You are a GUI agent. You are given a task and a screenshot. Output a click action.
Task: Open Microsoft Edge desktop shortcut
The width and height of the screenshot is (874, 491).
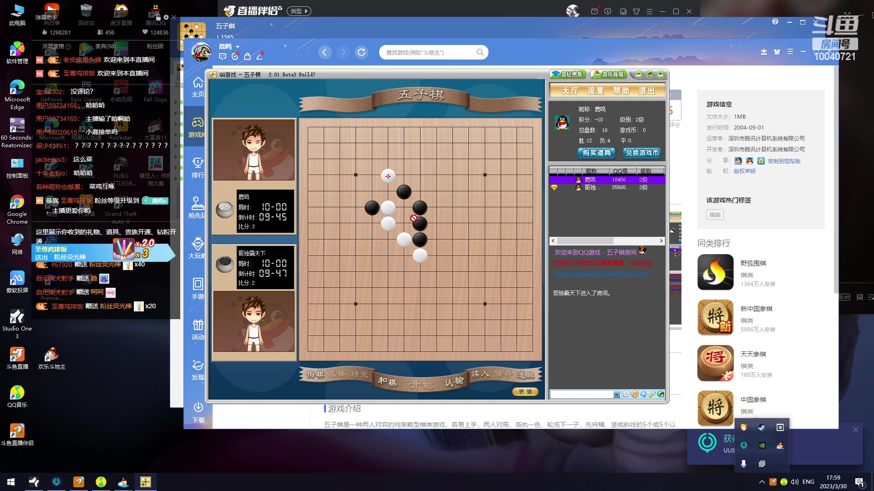[17, 95]
